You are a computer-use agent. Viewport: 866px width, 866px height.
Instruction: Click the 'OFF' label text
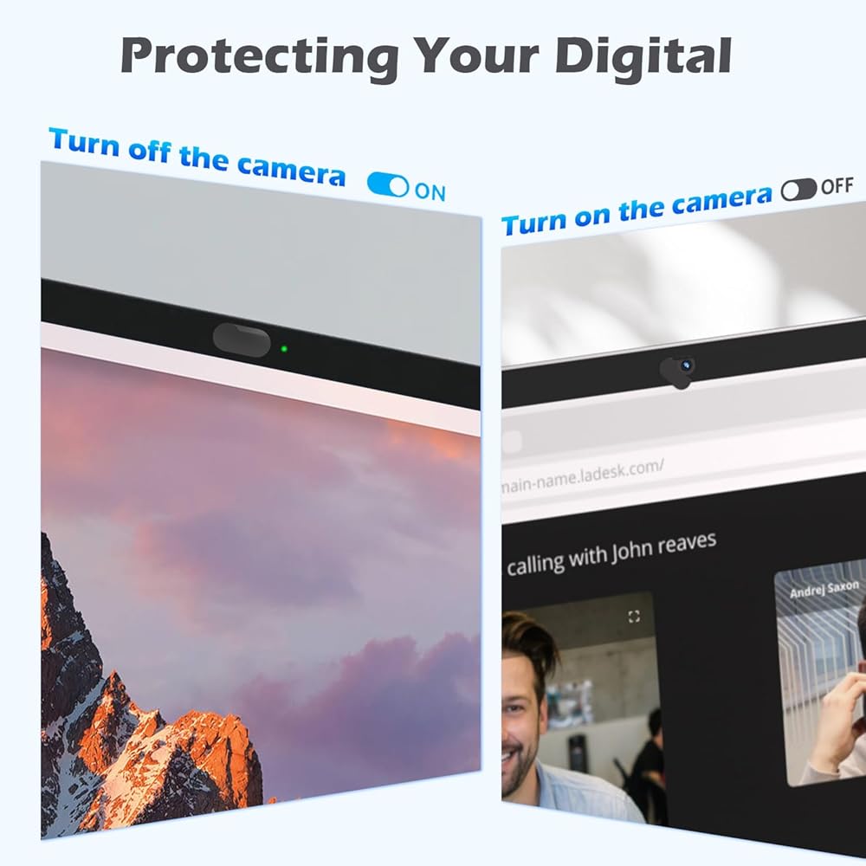pos(837,186)
